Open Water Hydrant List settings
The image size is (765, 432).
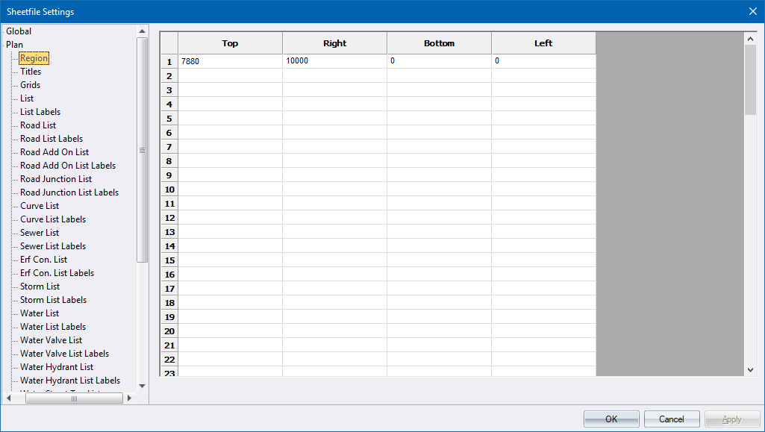57,367
